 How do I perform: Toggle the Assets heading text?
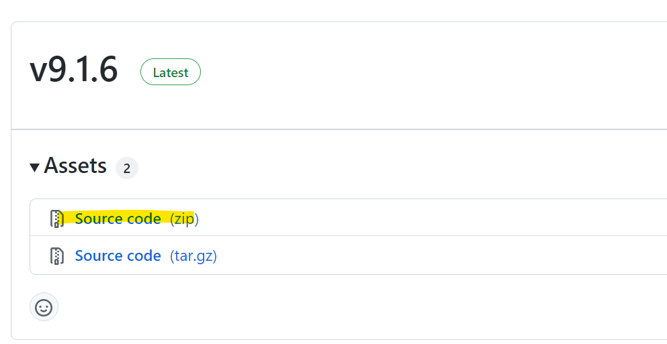coord(75,166)
